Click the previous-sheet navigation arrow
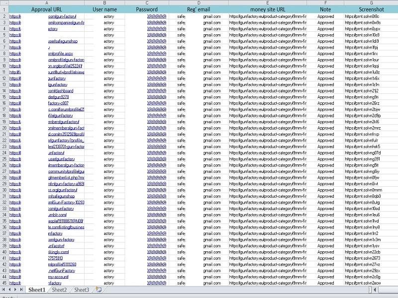398x298 pixels. pos(11,290)
